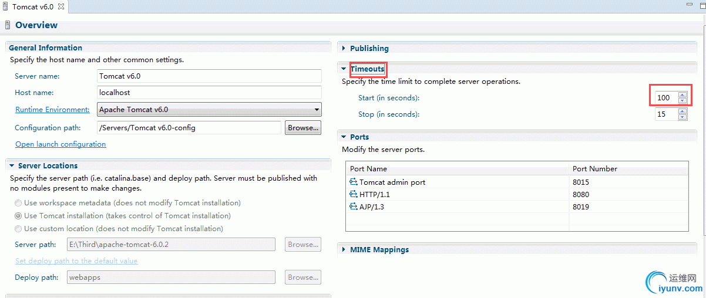Select Use Tomcat installation radio option

click(x=18, y=215)
